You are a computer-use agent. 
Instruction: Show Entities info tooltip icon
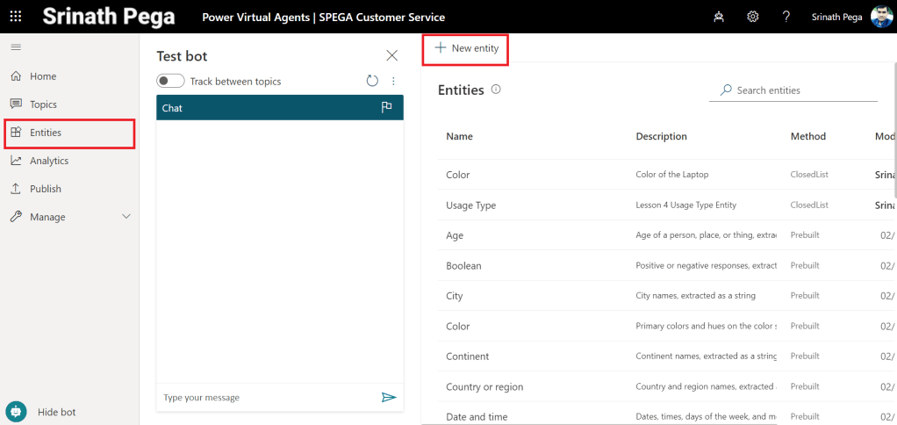(x=496, y=90)
